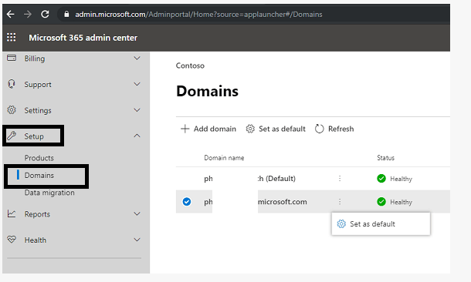Expand the Reports section chevron
Image resolution: width=471 pixels, height=282 pixels.
(137, 213)
